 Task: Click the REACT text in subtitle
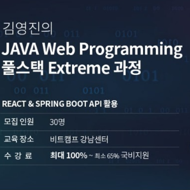pyautogui.click(x=14, y=104)
